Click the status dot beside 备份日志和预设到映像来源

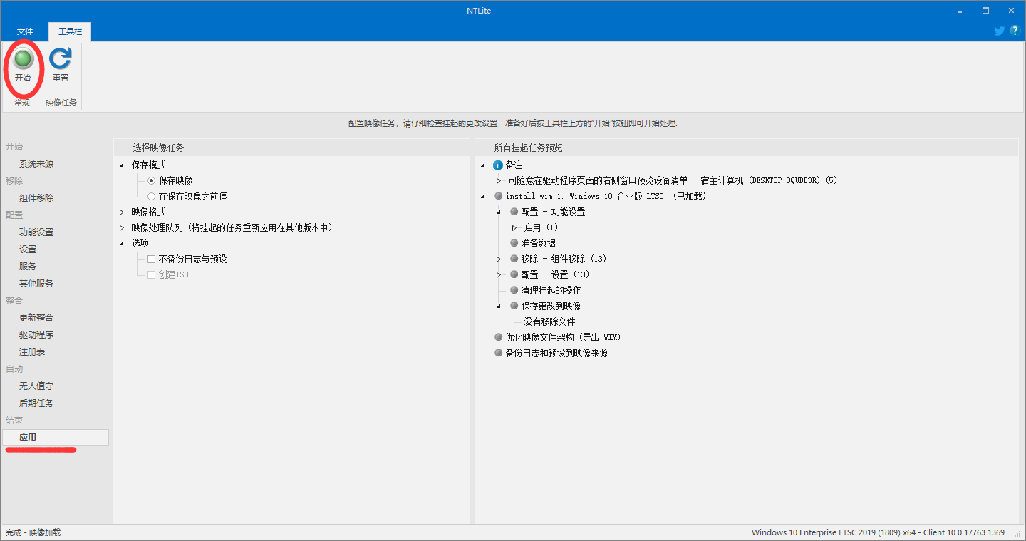(498, 353)
